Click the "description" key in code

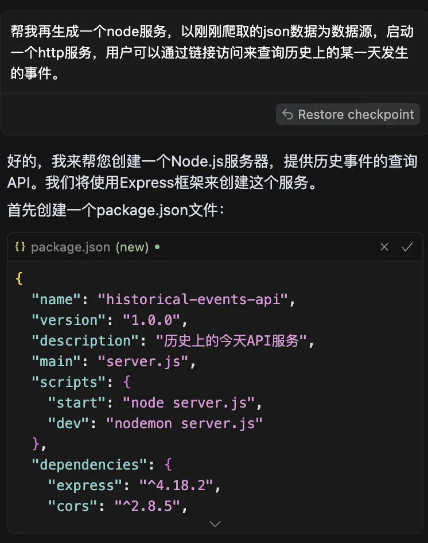tap(85, 341)
